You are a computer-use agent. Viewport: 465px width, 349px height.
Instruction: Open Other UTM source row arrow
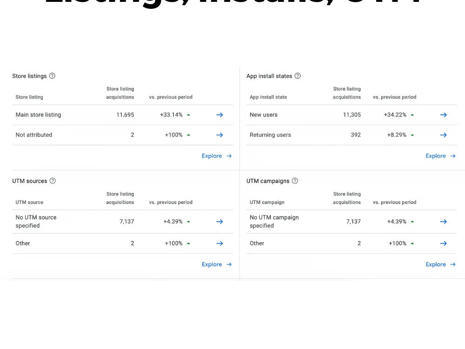tap(219, 243)
